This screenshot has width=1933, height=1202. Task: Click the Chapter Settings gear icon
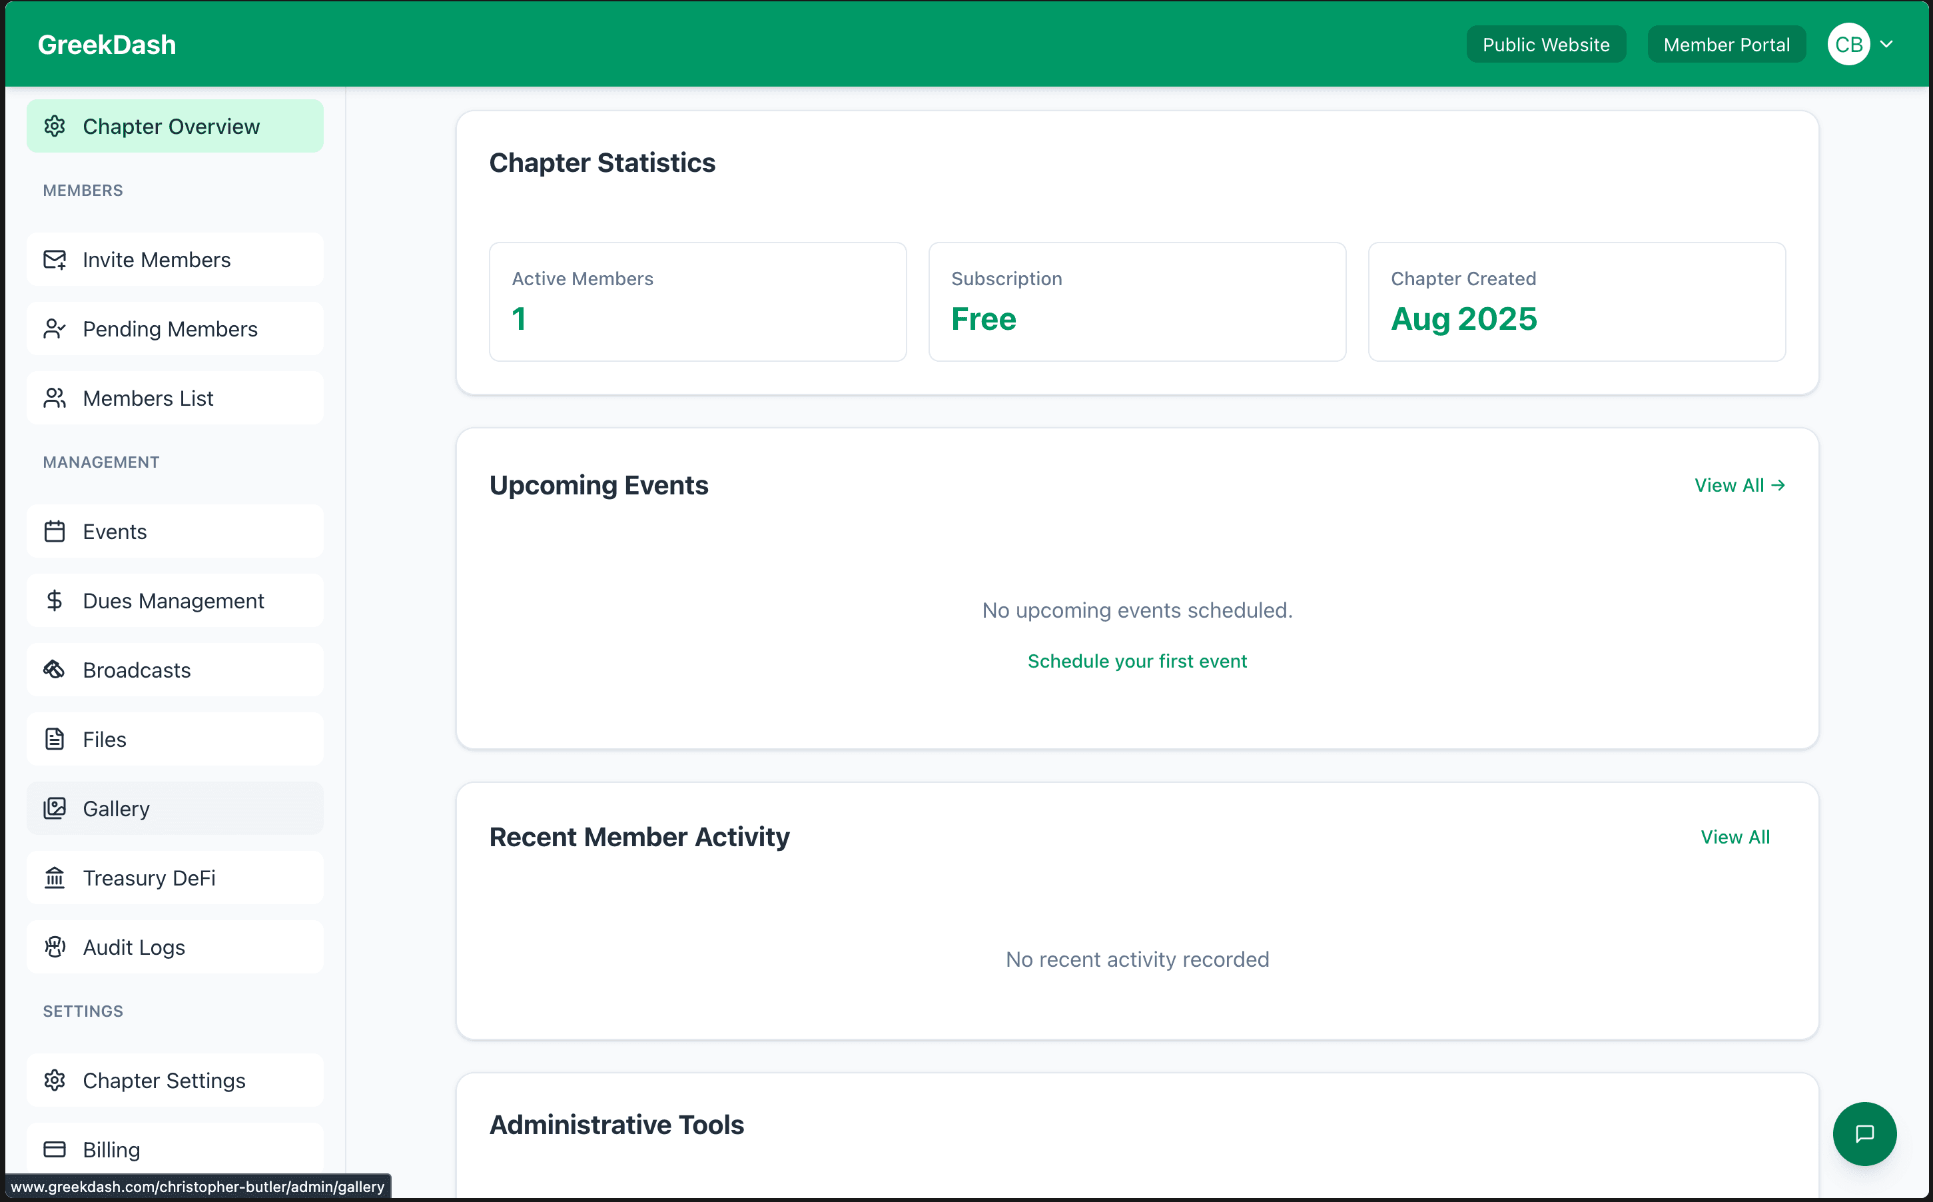click(54, 1079)
